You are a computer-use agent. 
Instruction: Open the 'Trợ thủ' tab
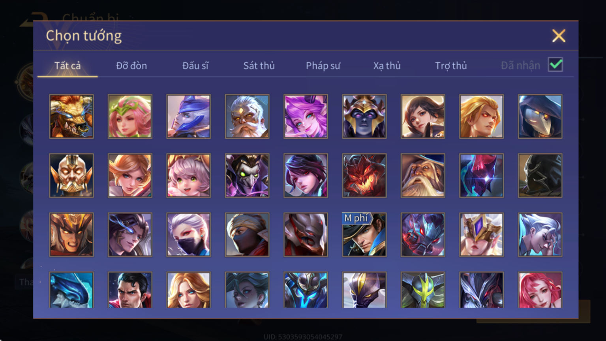451,66
